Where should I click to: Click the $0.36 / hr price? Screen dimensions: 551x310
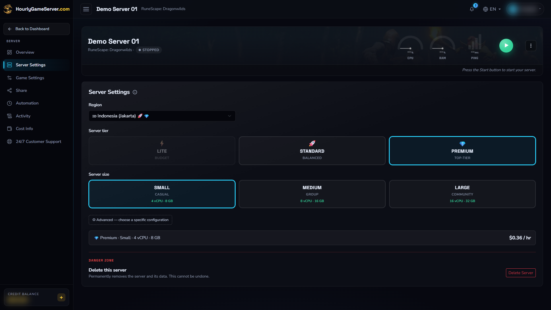tap(520, 238)
